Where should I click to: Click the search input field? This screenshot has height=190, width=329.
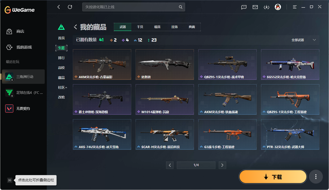[x=133, y=7]
